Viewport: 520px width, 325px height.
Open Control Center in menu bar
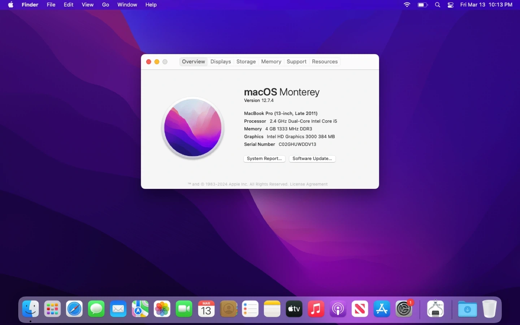click(451, 5)
